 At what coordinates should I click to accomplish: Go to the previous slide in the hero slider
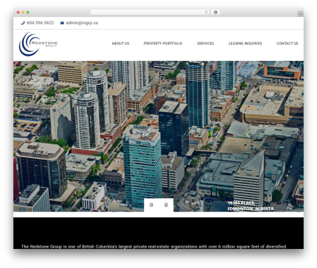click(152, 205)
